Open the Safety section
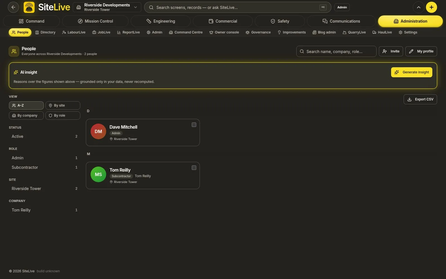Image resolution: width=446 pixels, height=279 pixels. coord(280,21)
